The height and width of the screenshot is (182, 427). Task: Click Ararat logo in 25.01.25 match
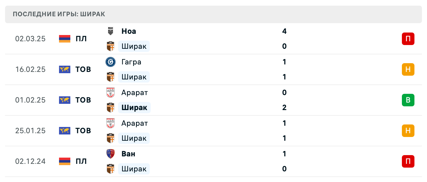point(110,123)
